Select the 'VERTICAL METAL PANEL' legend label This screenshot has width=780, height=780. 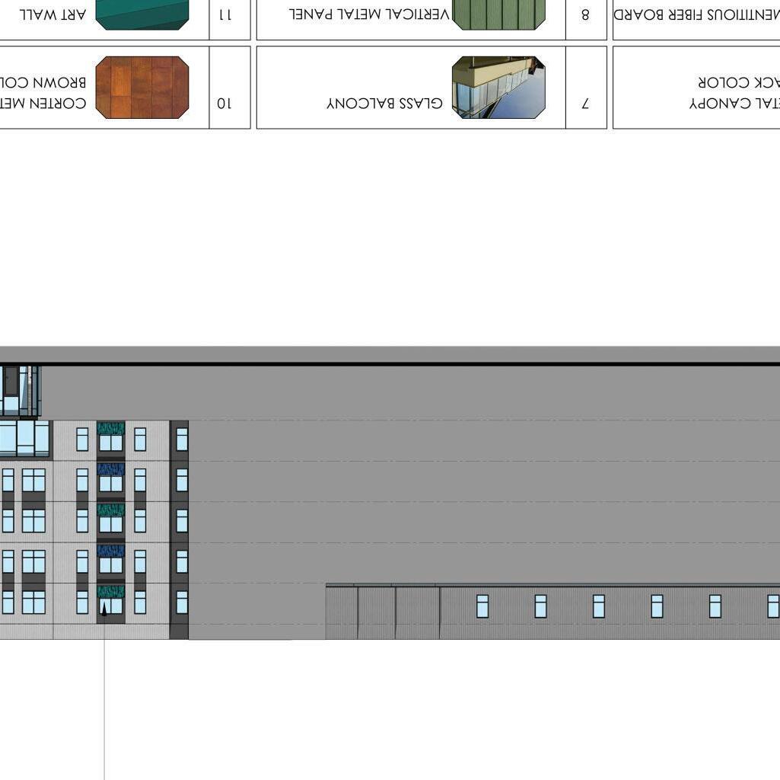tap(369, 14)
